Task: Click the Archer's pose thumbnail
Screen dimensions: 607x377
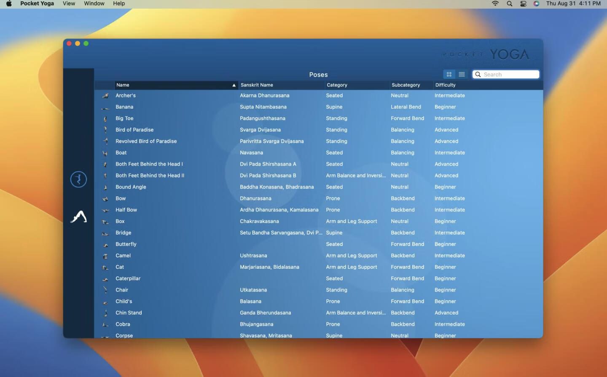Action: pos(105,96)
